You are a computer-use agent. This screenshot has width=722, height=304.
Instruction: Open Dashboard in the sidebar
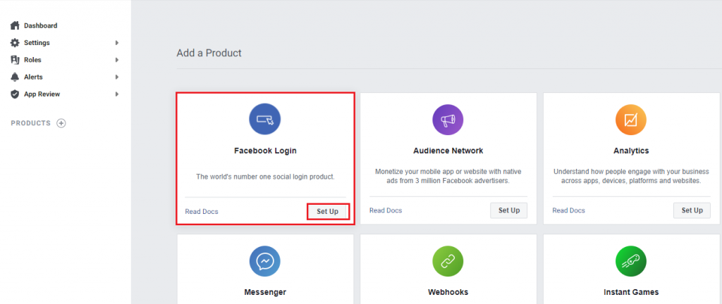tap(40, 26)
